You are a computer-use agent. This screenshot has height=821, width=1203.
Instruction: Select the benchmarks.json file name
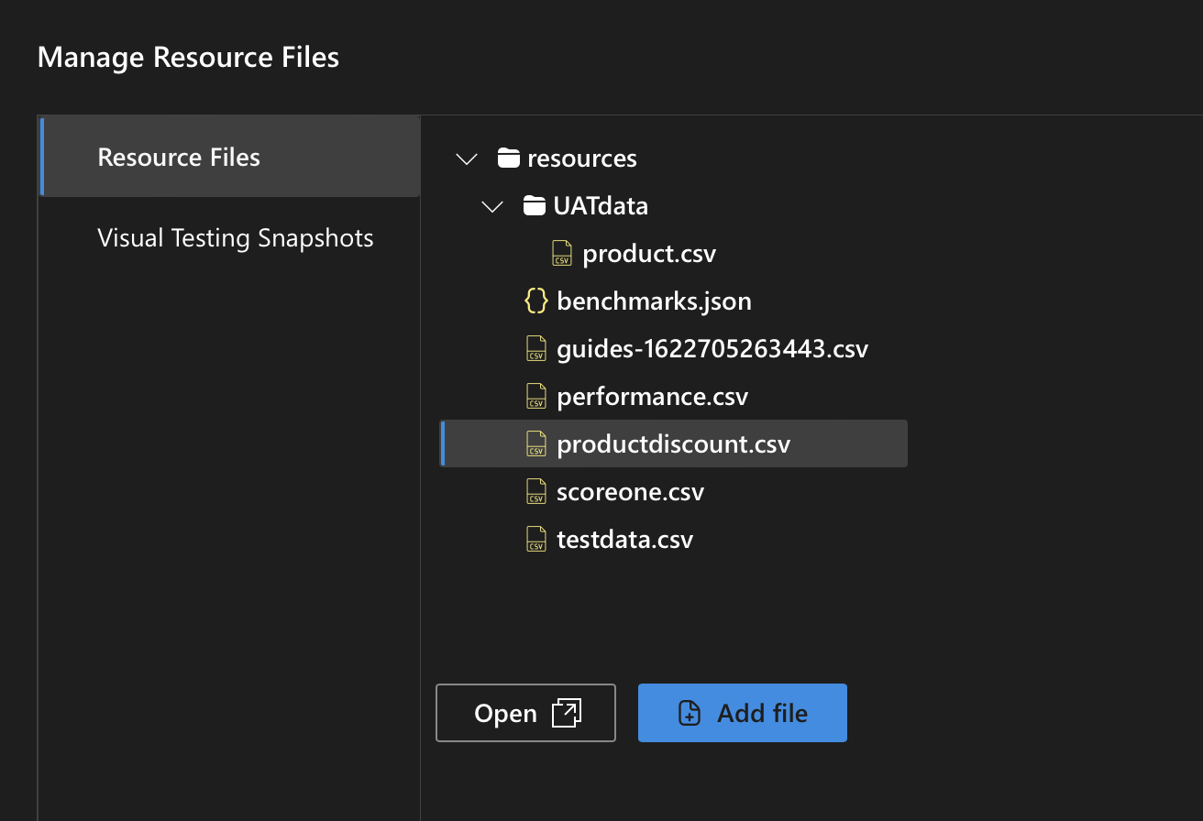654,301
